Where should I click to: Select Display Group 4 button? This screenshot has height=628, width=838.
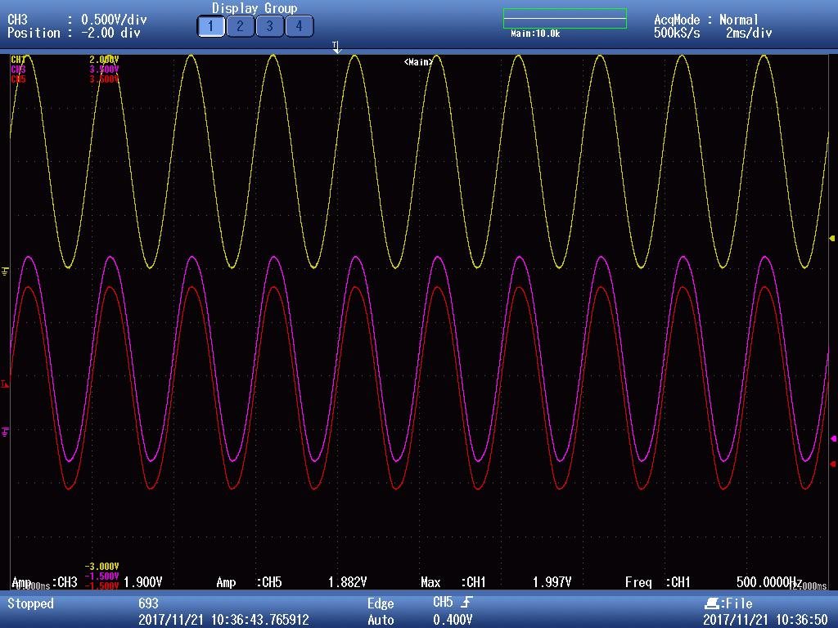tap(299, 26)
